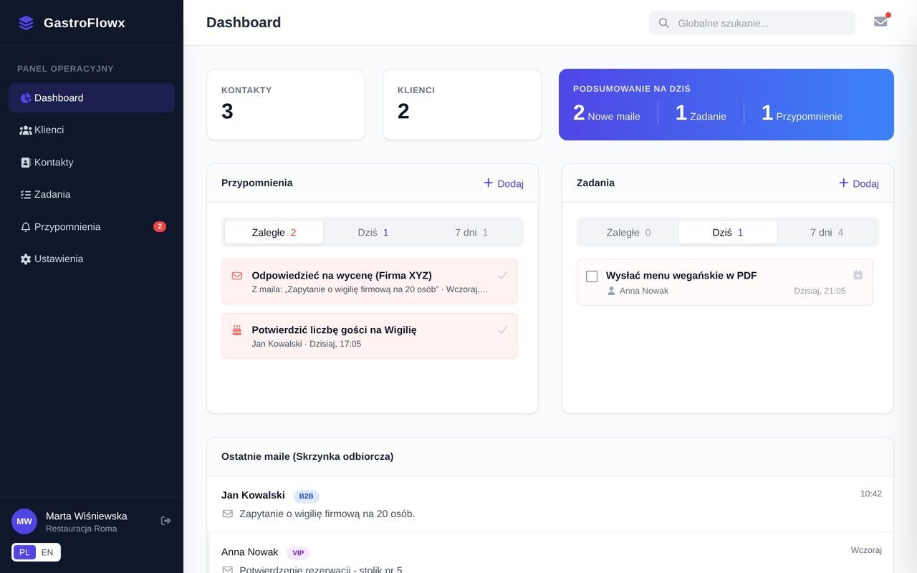Open the Kontakty stat card
917x573 pixels.
click(x=286, y=105)
